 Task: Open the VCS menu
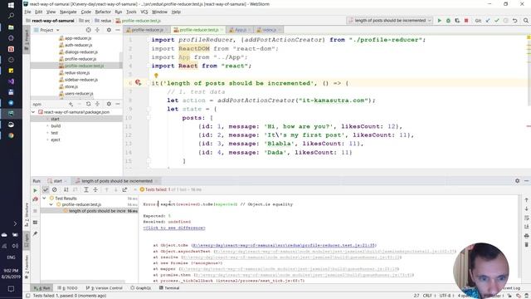(144, 12)
